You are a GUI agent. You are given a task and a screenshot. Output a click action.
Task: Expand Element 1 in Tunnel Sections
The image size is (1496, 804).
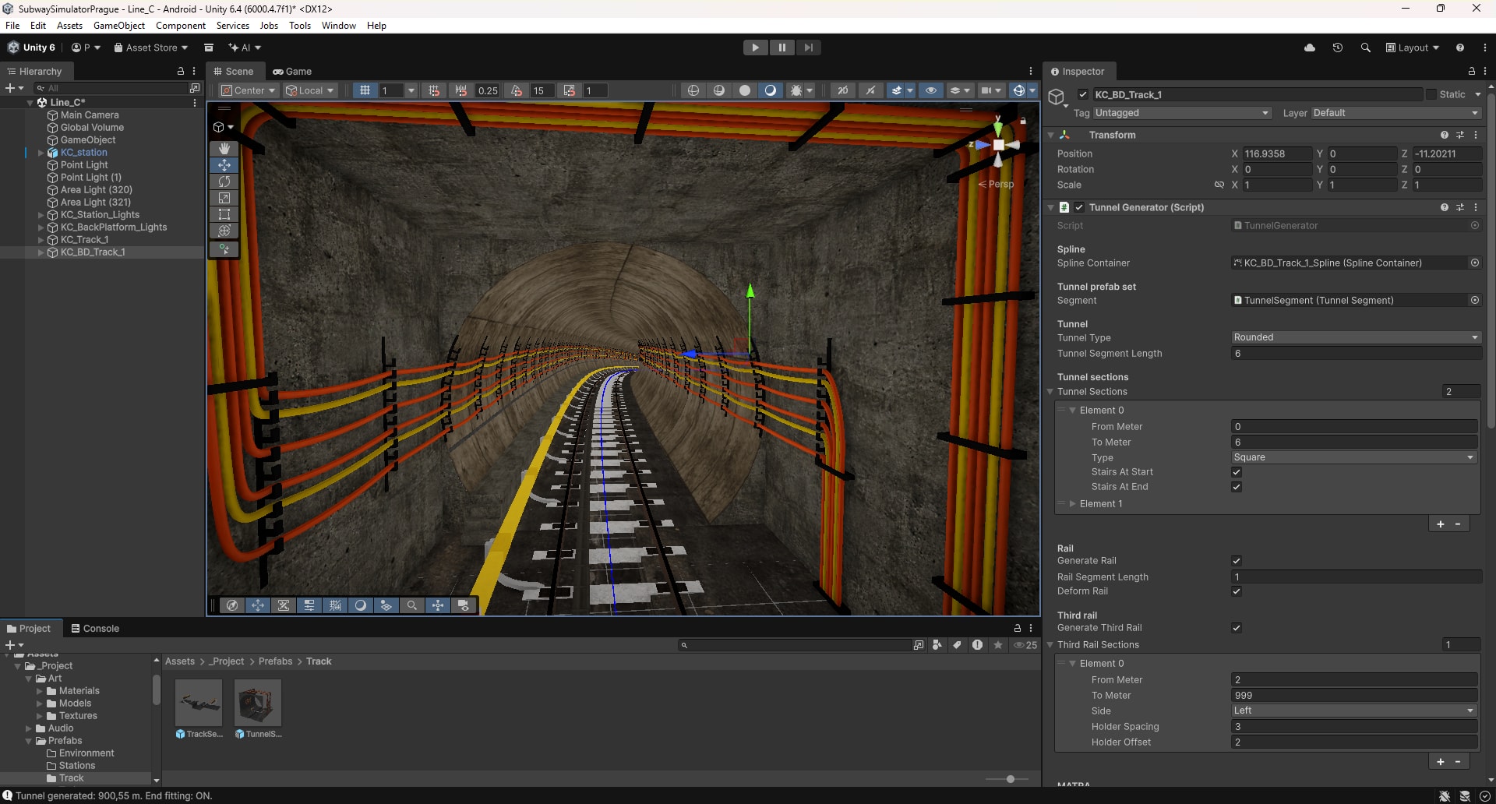point(1073,504)
